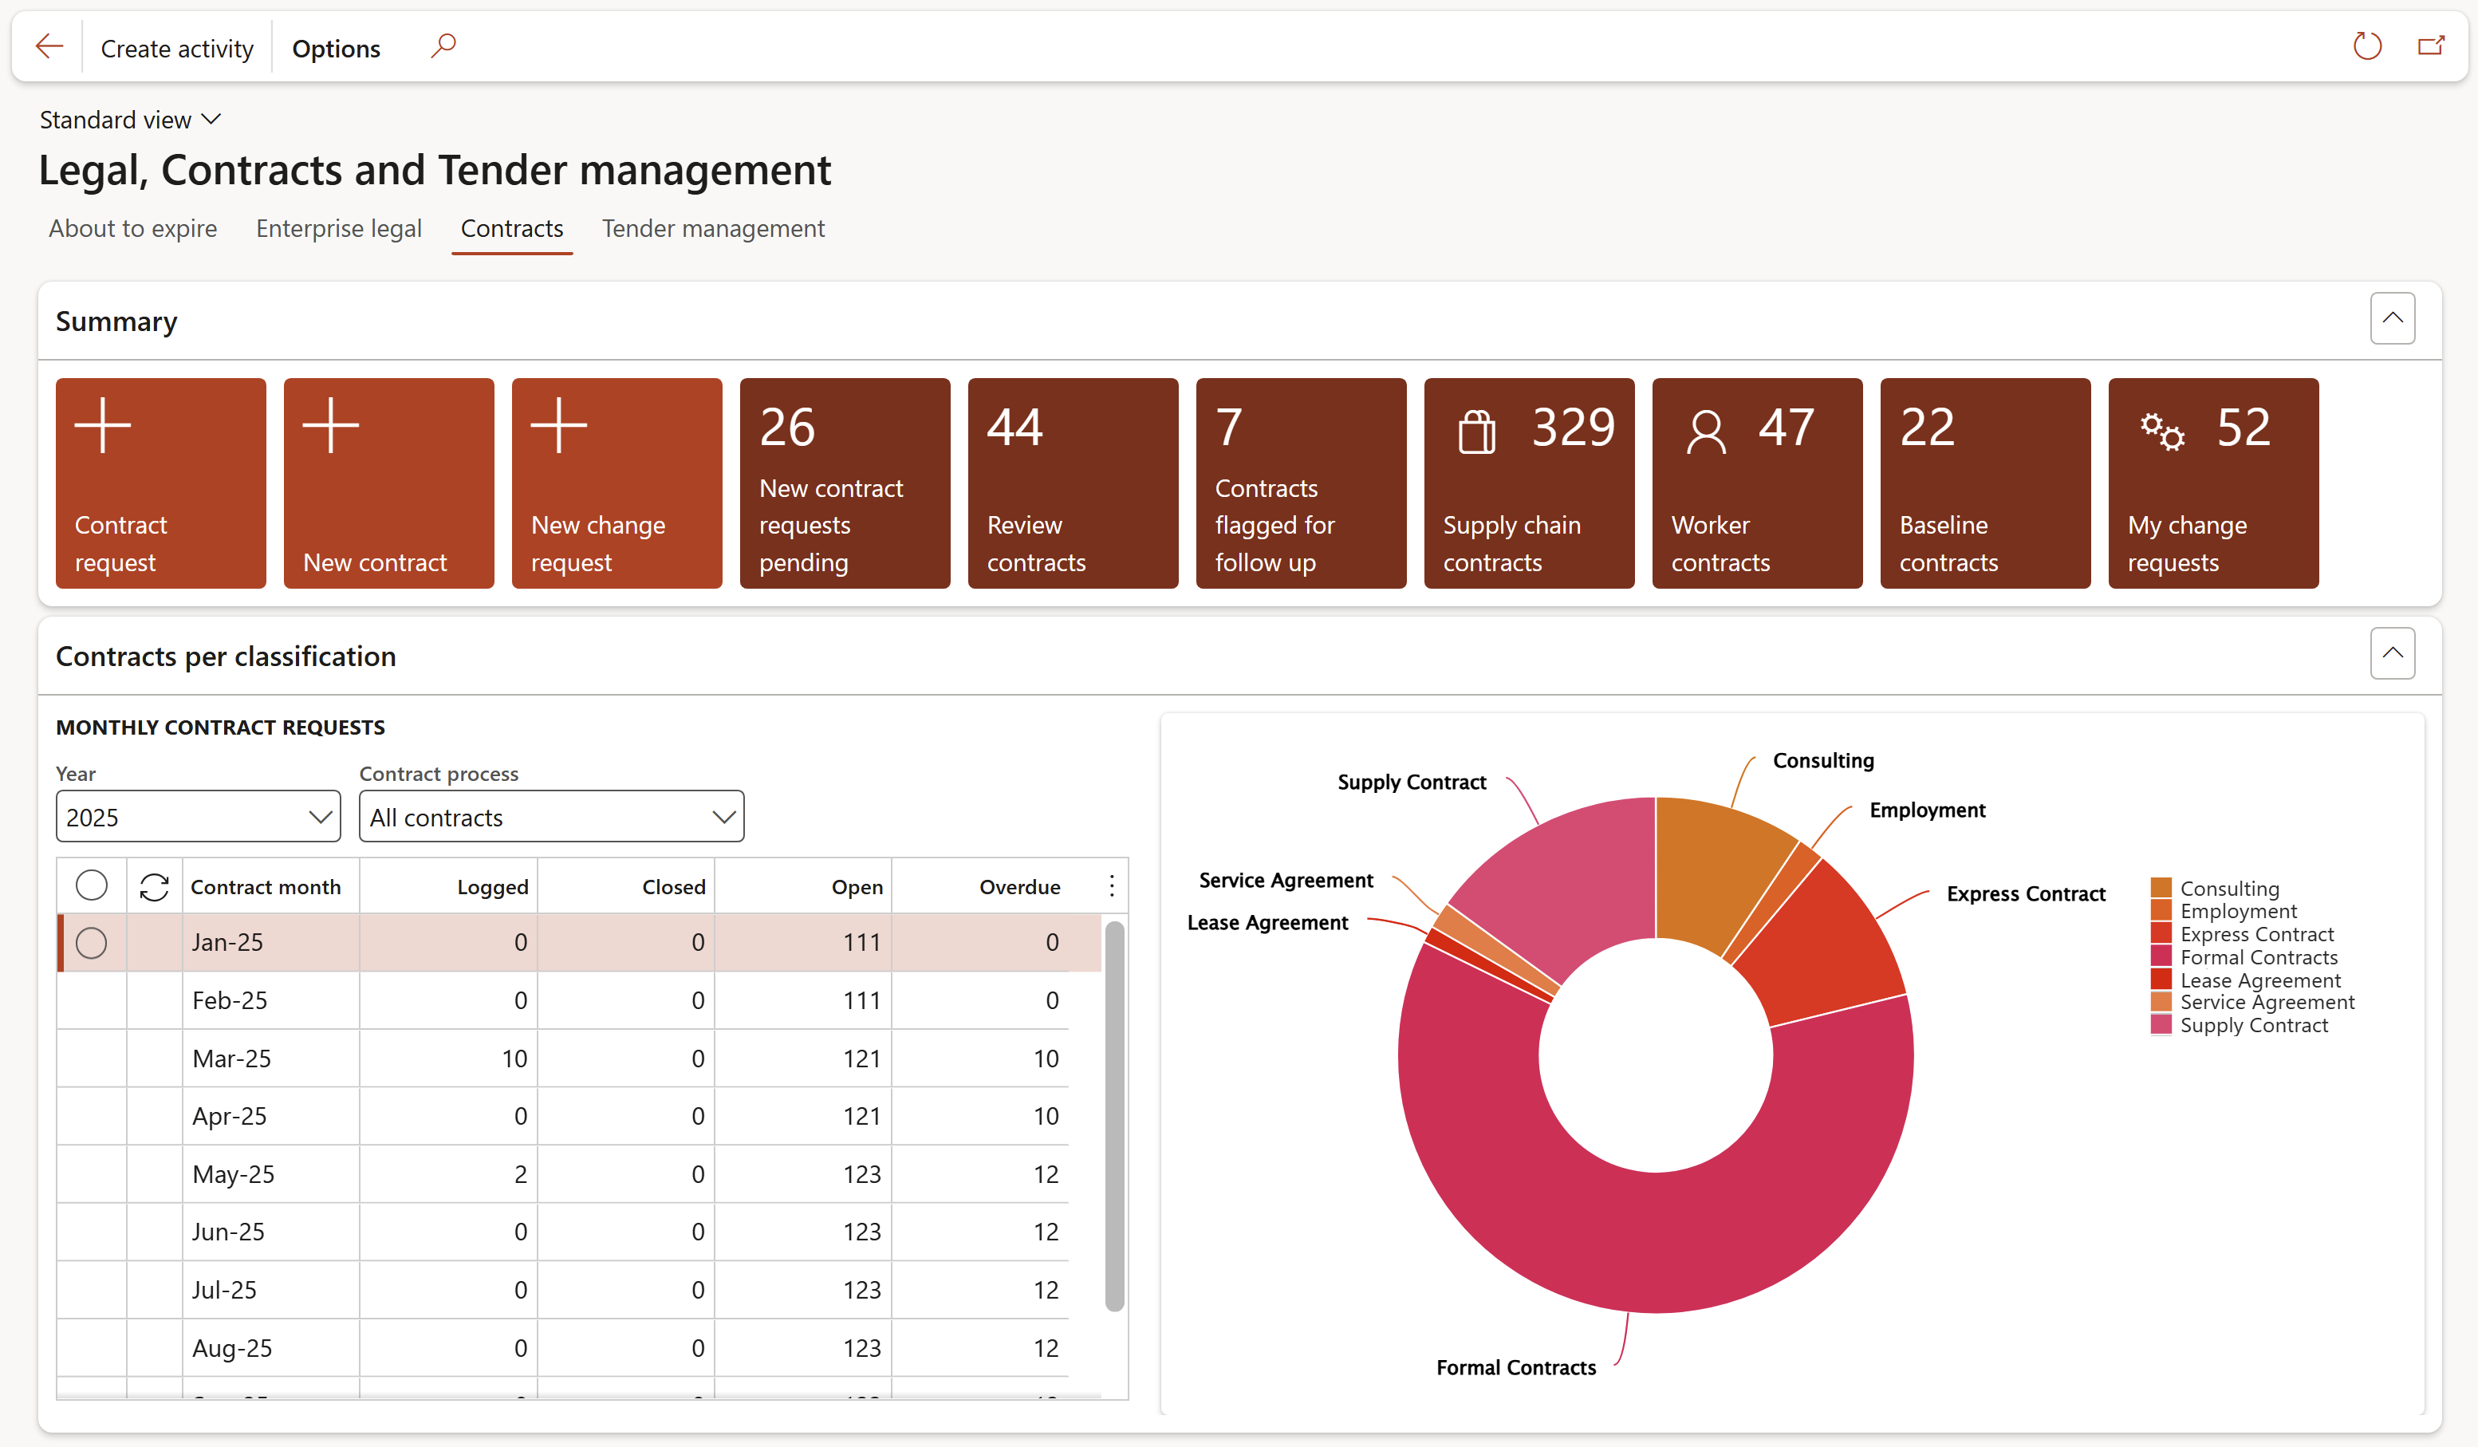Viewport: 2478px width, 1447px height.
Task: Open the Supply chain contracts tile
Action: pyautogui.click(x=1528, y=483)
